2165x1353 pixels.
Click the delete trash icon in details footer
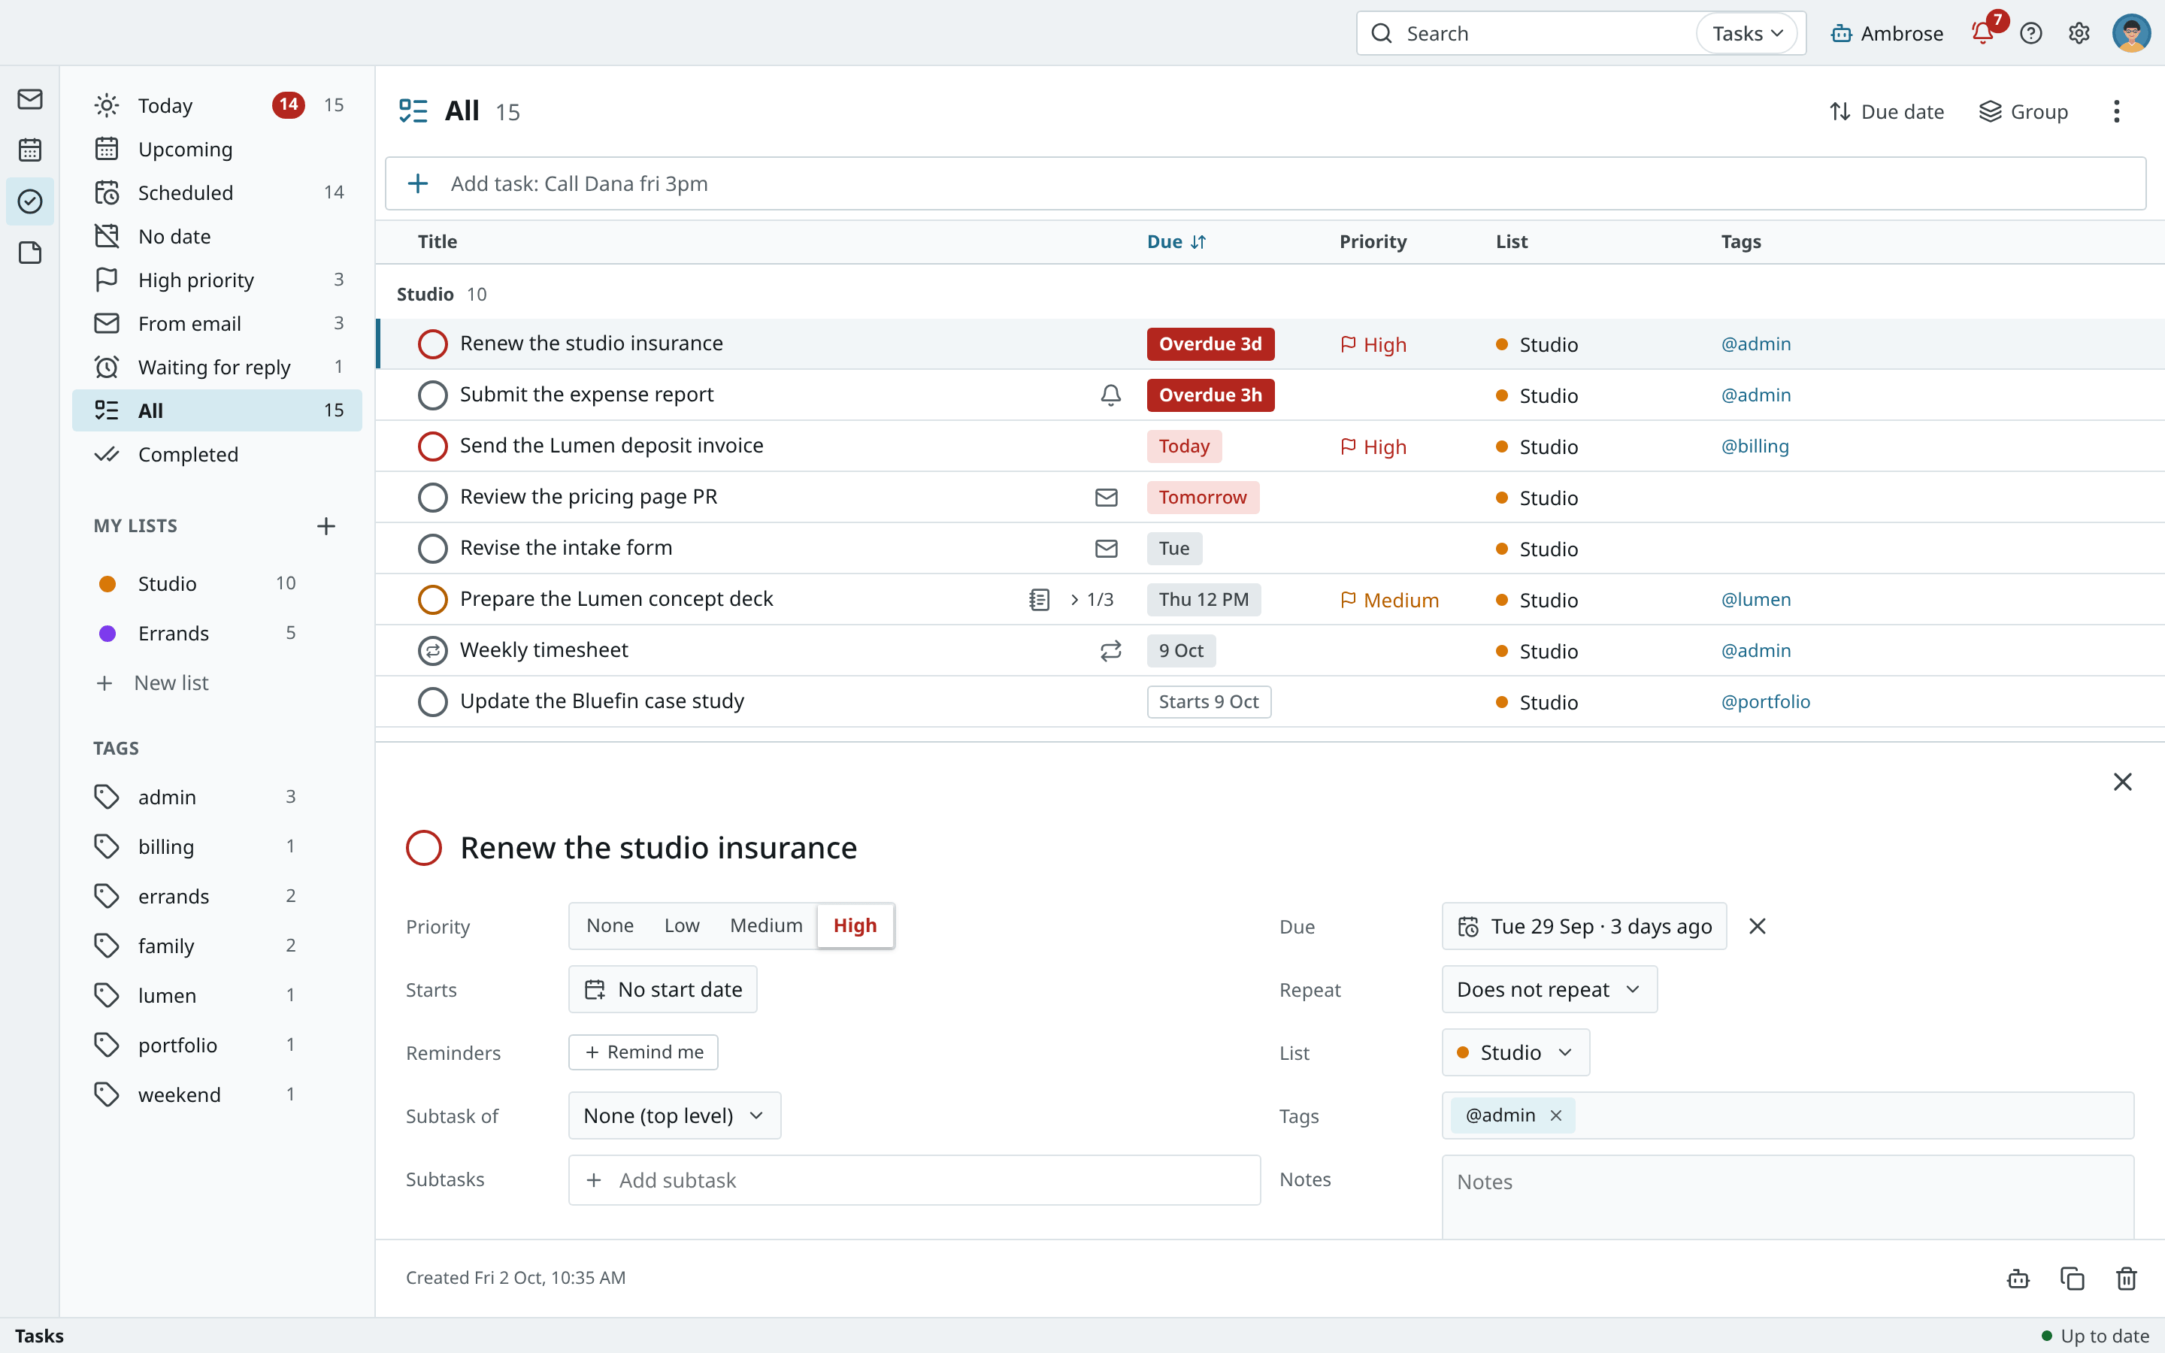[x=2127, y=1278]
